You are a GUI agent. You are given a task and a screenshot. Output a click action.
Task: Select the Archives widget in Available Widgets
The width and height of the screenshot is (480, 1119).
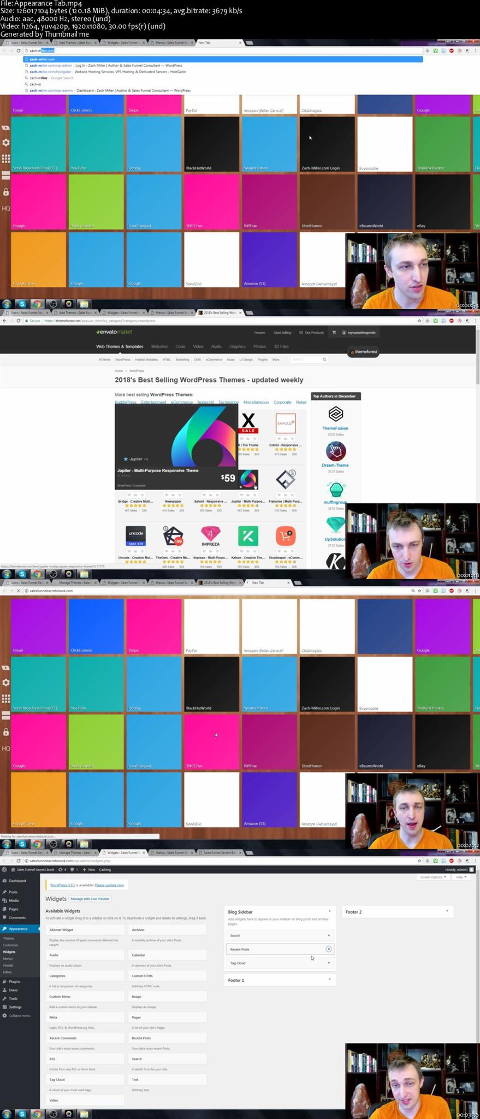(168, 930)
